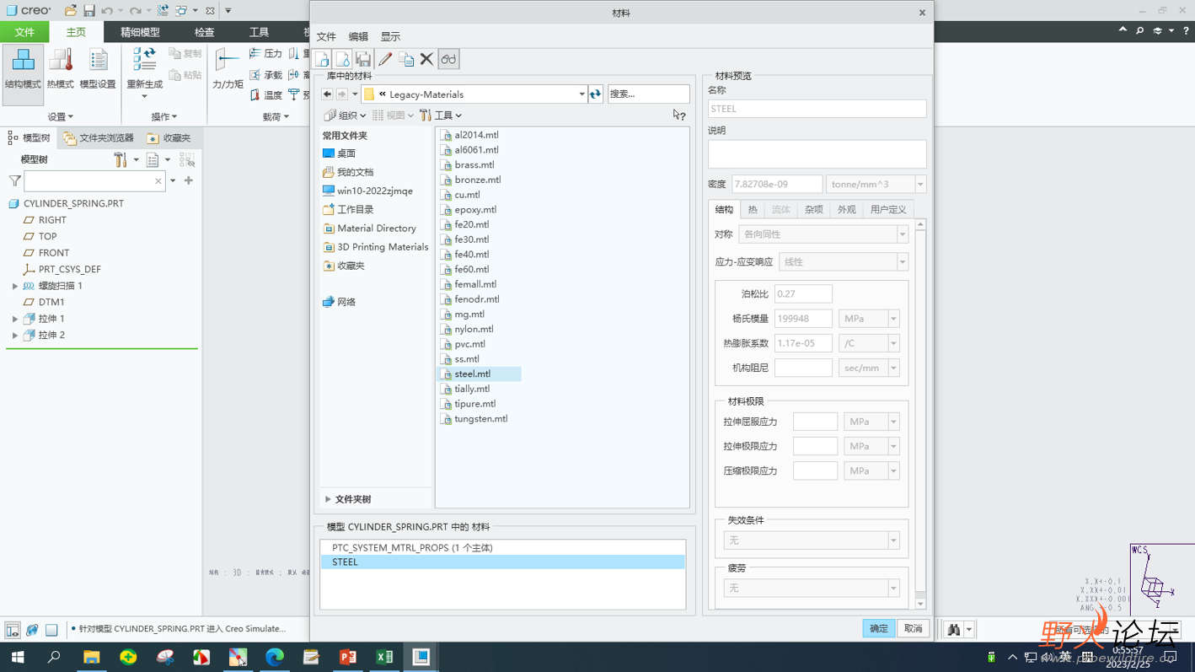Viewport: 1195px width, 672px height.
Task: Select 热模式 thermal mode icon
Action: (60, 68)
